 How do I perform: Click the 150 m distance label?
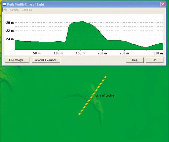coord(81,53)
